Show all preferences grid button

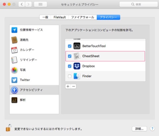coord(40,4)
